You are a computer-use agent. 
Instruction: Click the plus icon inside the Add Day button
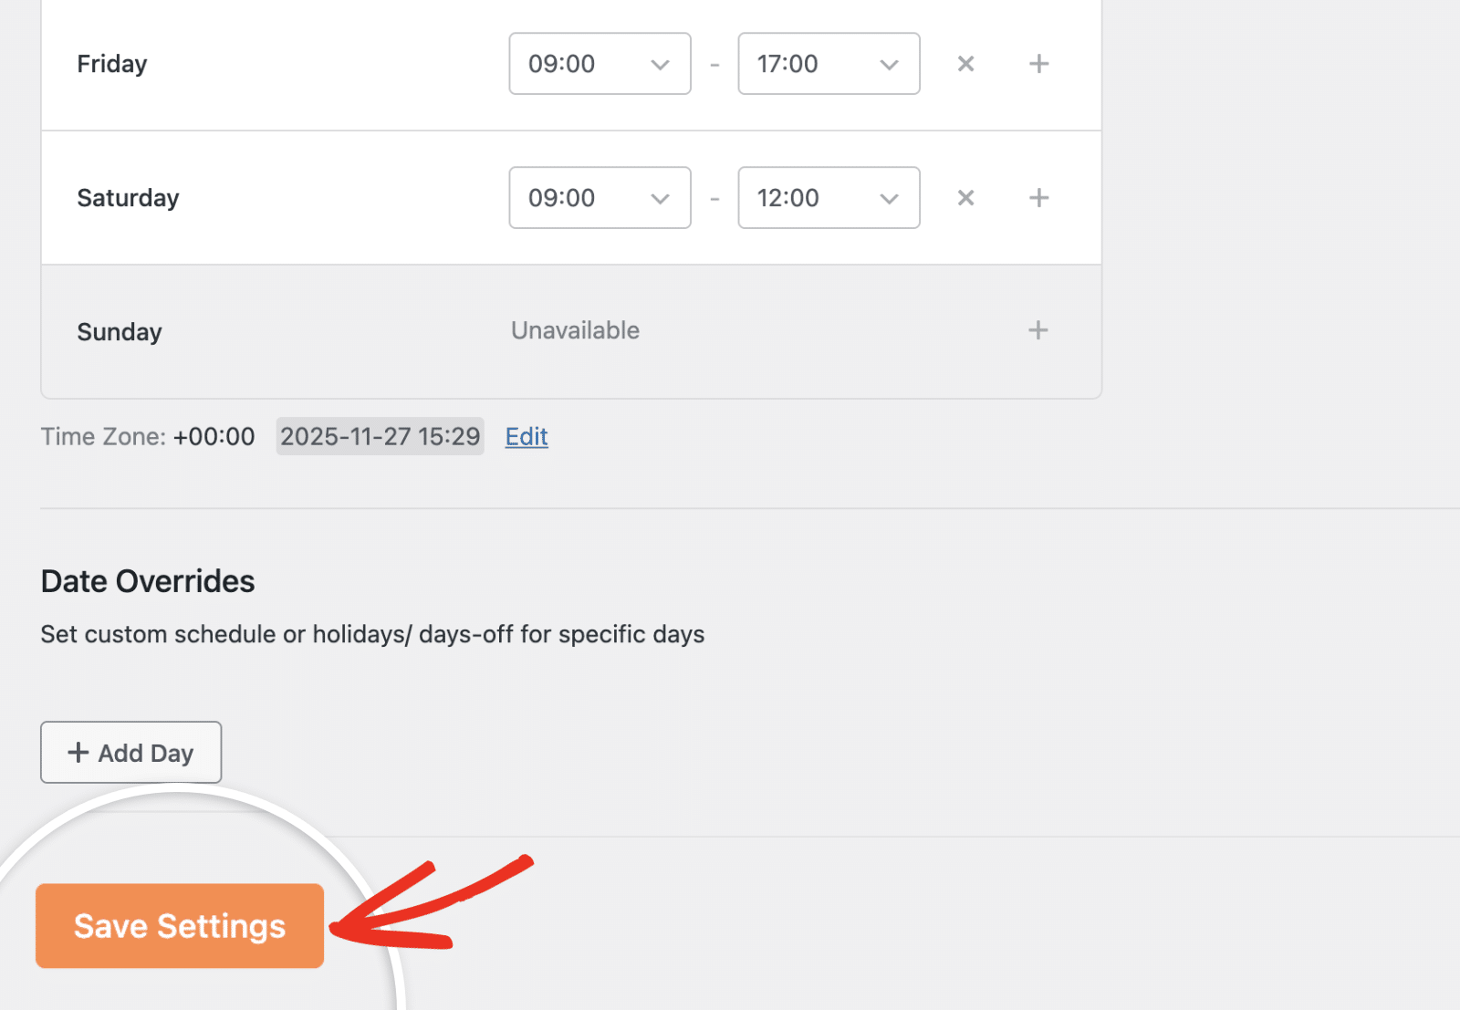(x=78, y=752)
